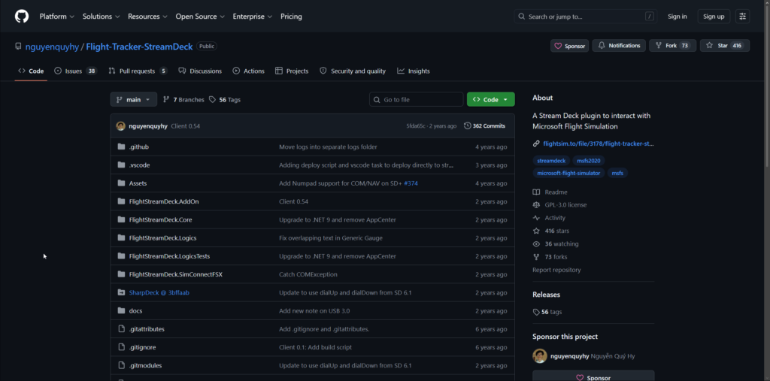Open the appearance settings icon in header
770x381 pixels.
[x=742, y=16]
